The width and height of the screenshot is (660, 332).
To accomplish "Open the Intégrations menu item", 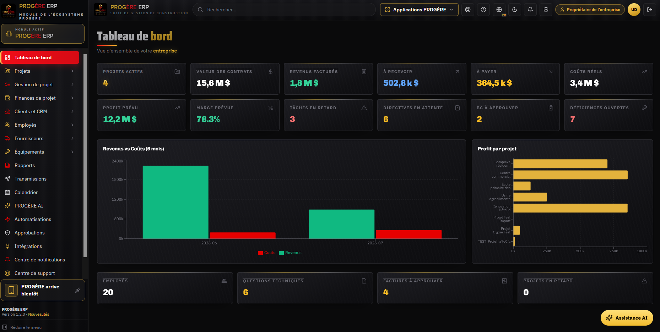I will click(x=40, y=246).
